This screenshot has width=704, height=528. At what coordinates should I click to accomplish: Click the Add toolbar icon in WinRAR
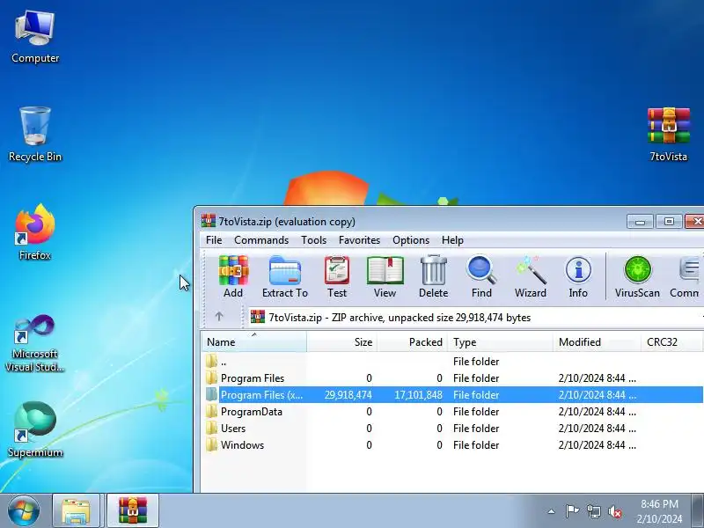[x=233, y=276]
